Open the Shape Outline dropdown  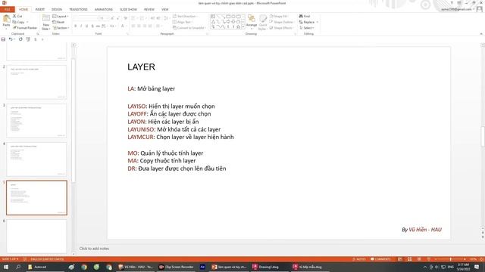(x=281, y=22)
